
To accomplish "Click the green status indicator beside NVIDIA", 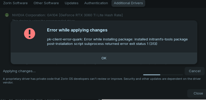I will (7, 15).
